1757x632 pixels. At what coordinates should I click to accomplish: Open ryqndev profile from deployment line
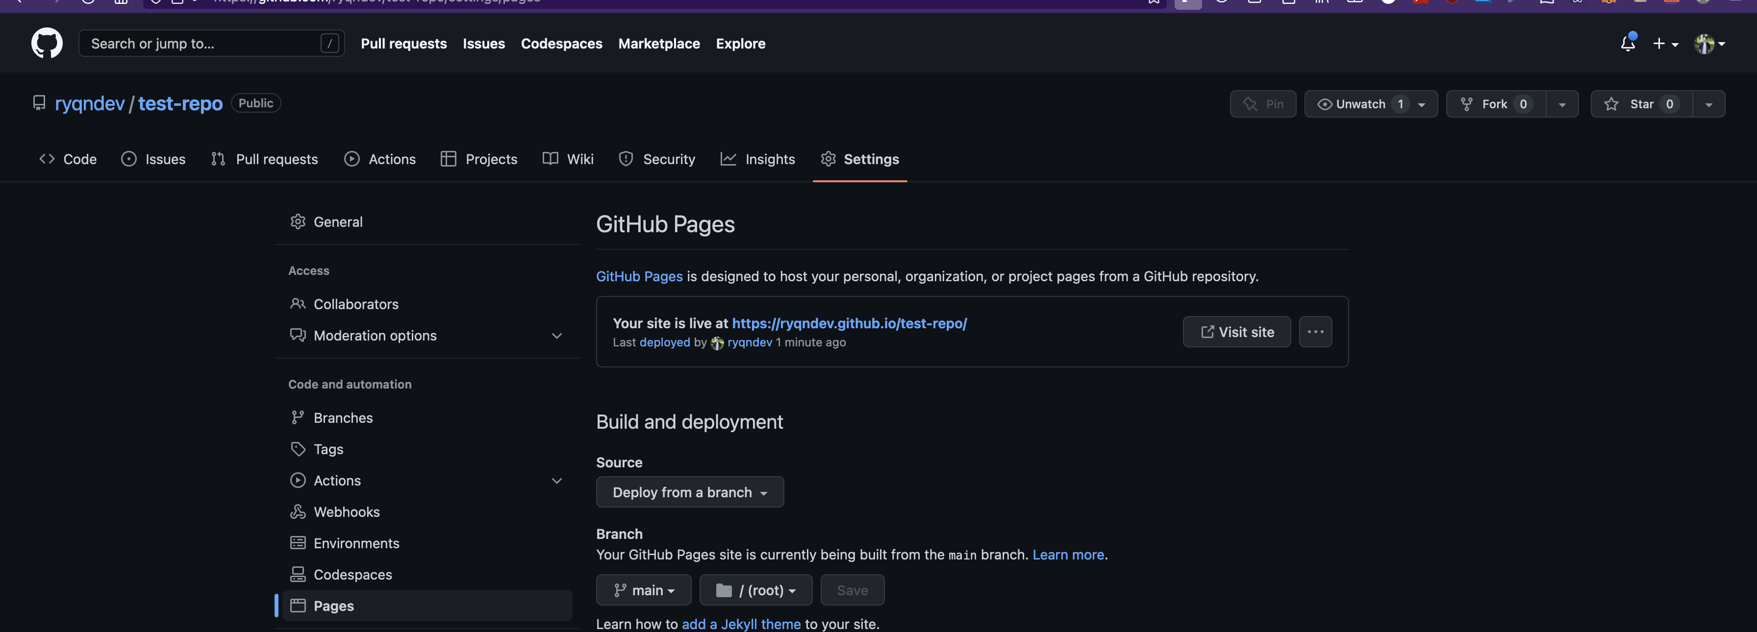(x=750, y=342)
